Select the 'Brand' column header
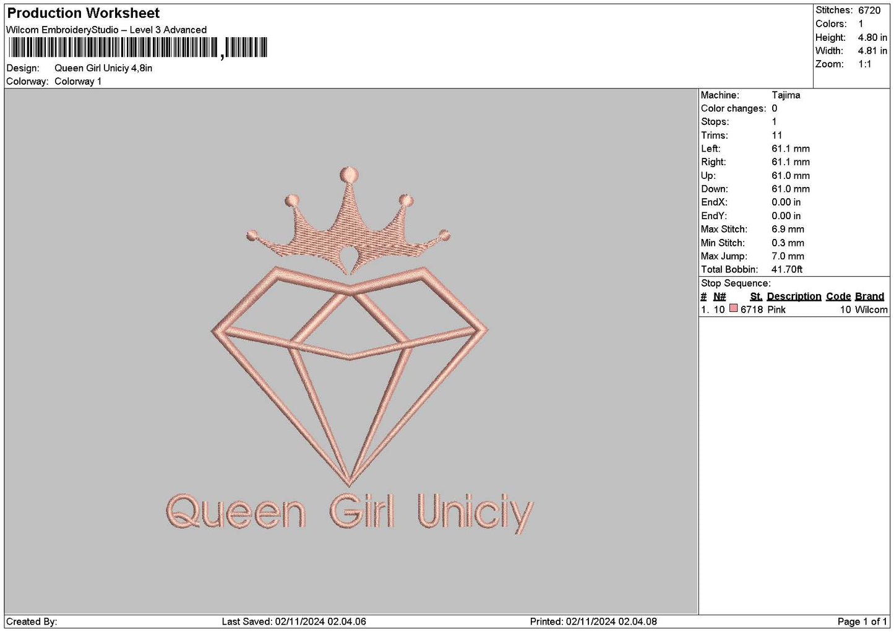Image resolution: width=894 pixels, height=632 pixels. 869,297
